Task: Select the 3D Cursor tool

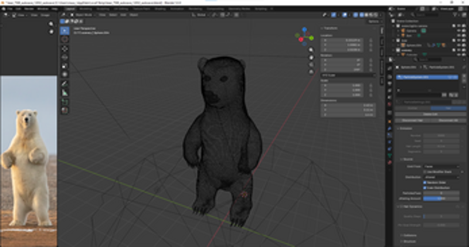Action: click(64, 39)
